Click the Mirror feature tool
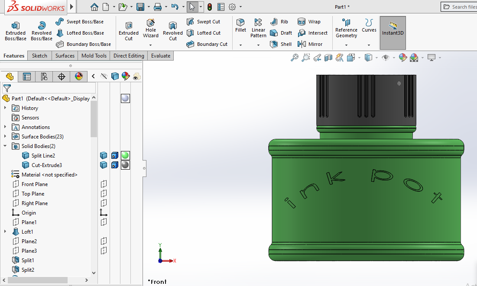This screenshot has width=477, height=286. coord(310,44)
